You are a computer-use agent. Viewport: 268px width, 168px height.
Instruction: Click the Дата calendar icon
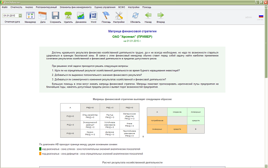click(43, 16)
